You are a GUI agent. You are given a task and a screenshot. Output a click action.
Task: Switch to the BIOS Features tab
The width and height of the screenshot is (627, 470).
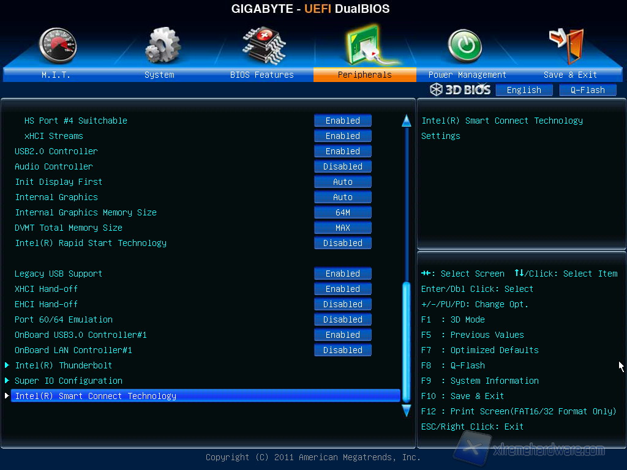[262, 75]
